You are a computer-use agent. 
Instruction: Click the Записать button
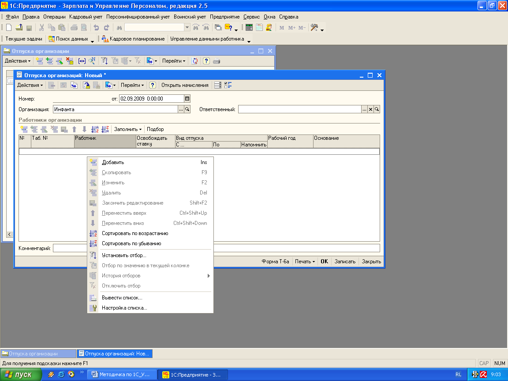point(345,261)
